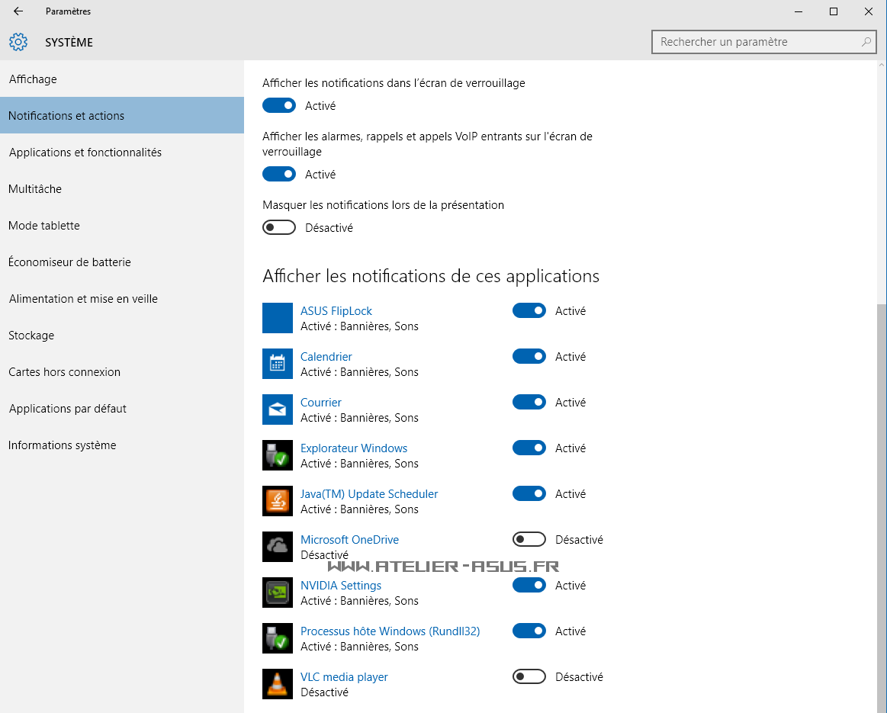Viewport: 887px width, 713px height.
Task: Open the Affichage settings section
Action: coord(33,79)
